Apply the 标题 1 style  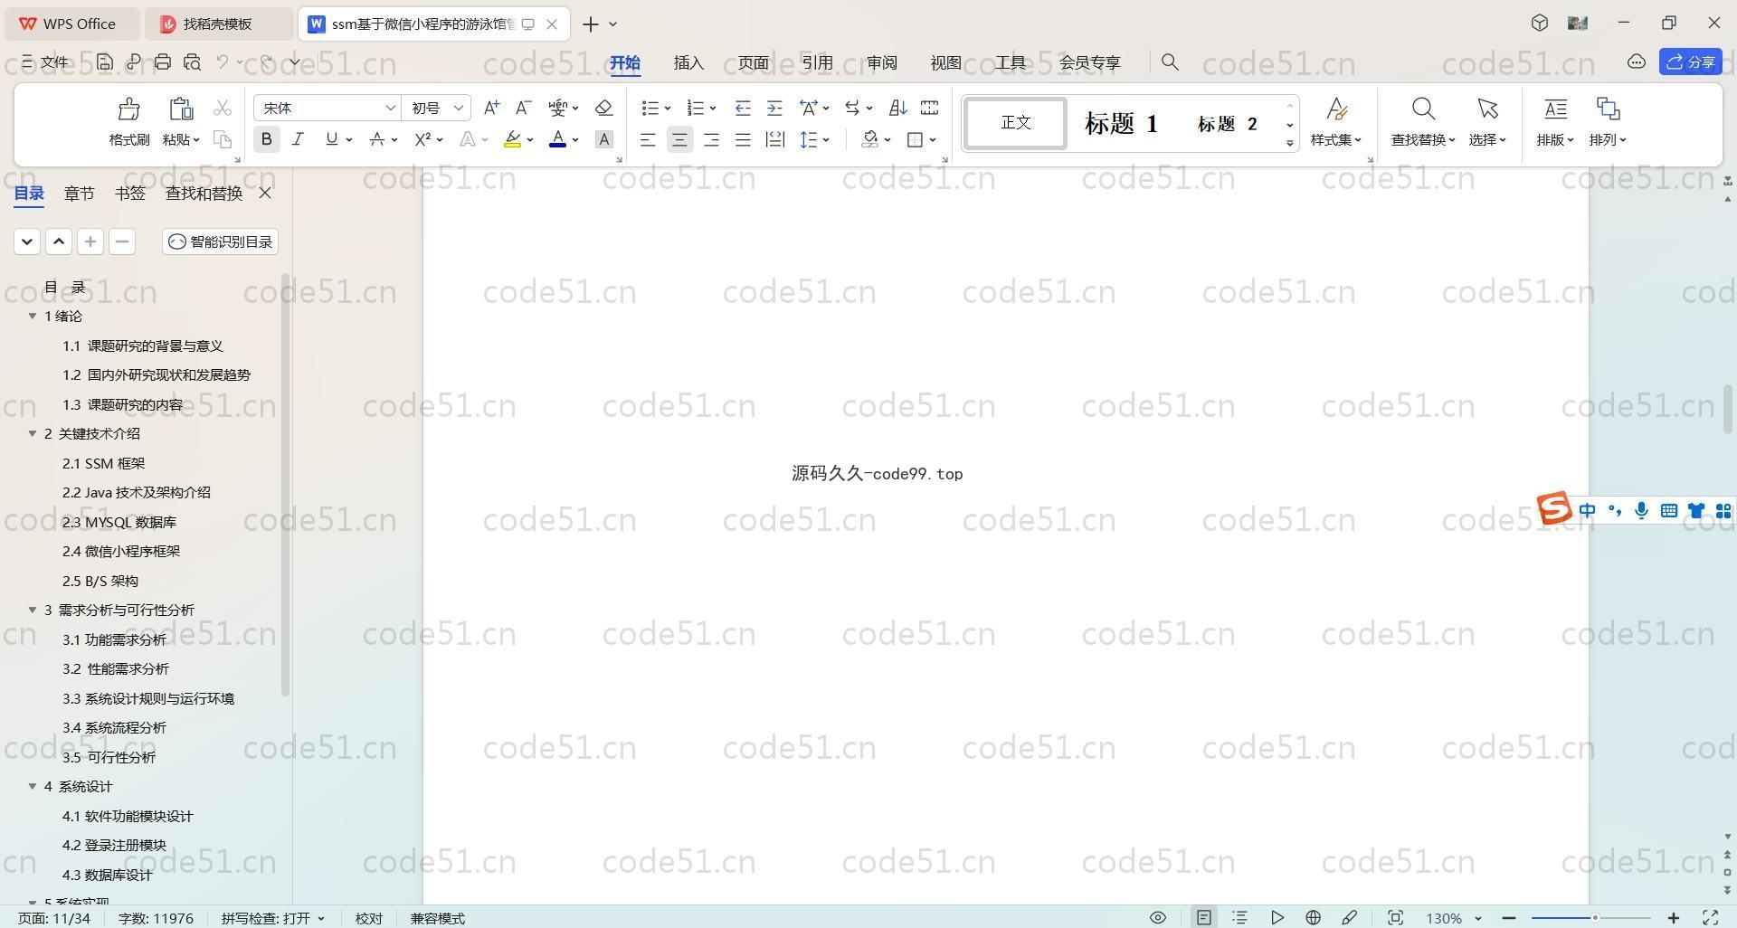click(x=1121, y=123)
